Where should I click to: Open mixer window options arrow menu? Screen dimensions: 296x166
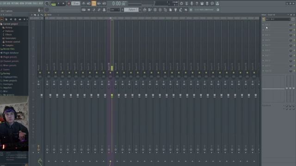click(x=32, y=15)
